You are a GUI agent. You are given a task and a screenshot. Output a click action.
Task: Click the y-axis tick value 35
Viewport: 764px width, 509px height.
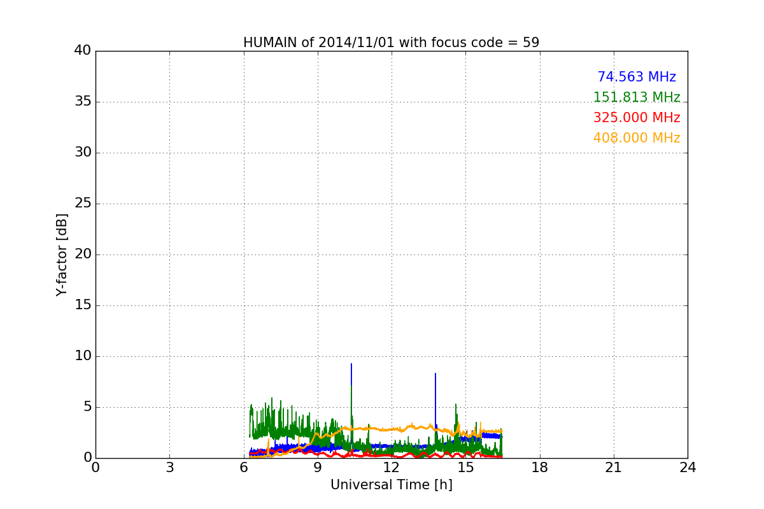pyautogui.click(x=82, y=102)
